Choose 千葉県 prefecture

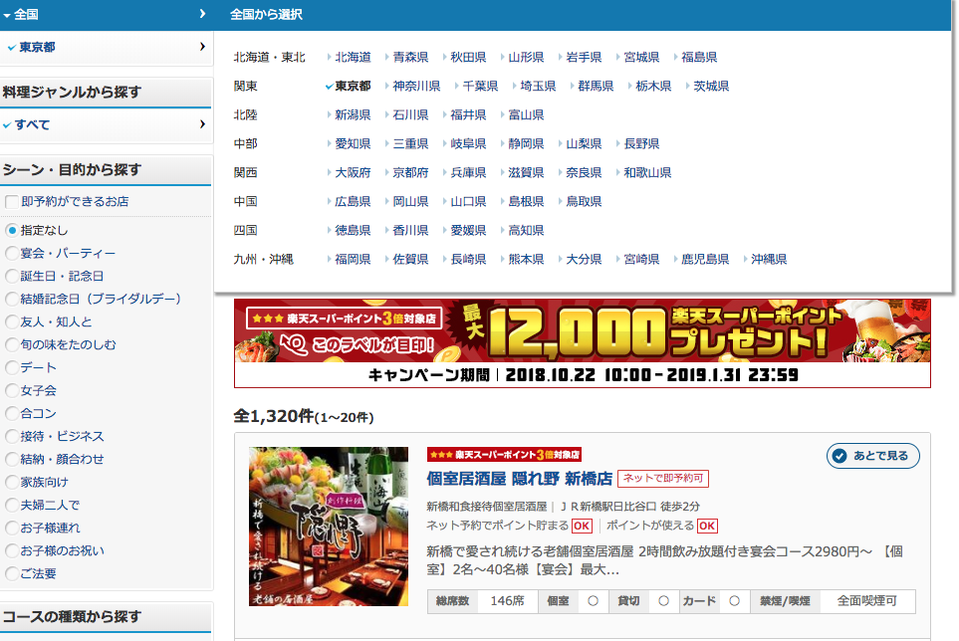point(480,87)
